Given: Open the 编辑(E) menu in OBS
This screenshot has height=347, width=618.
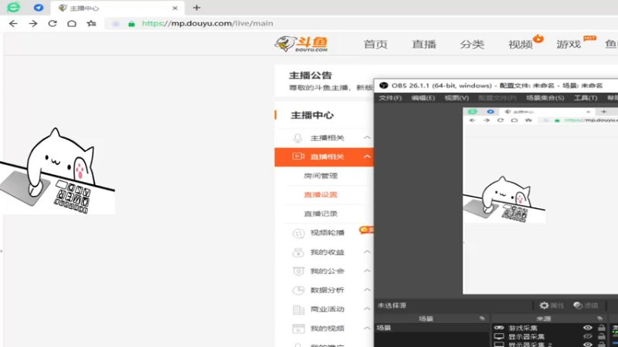Looking at the screenshot, I should [x=423, y=98].
